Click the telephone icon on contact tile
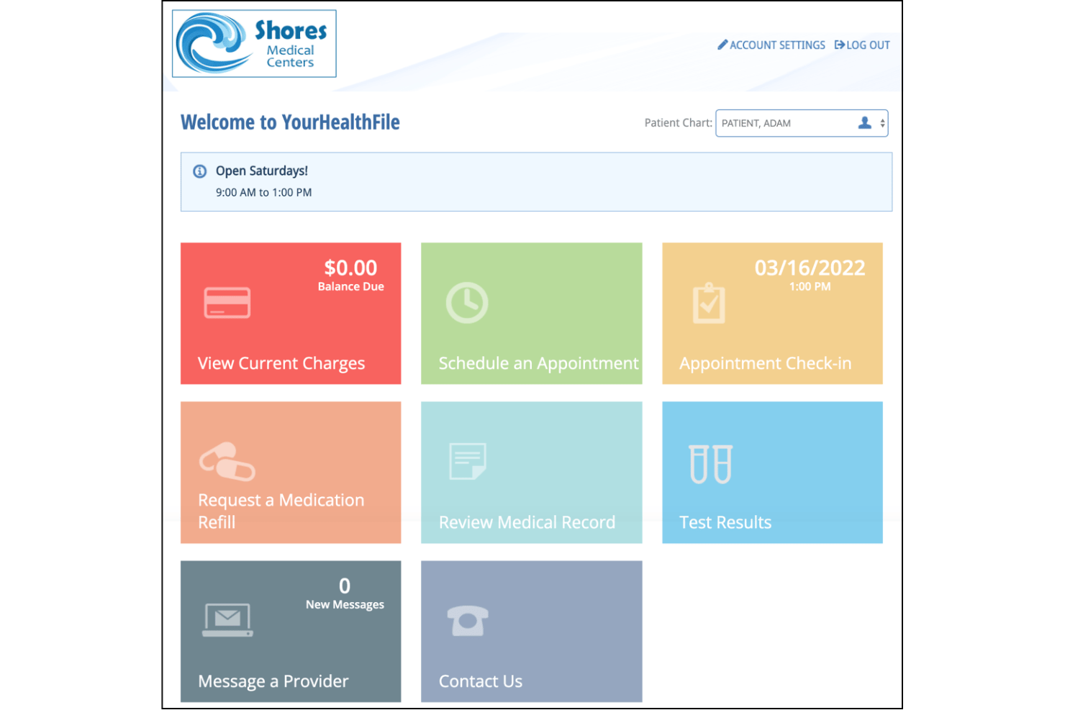The width and height of the screenshot is (1065, 710). click(468, 620)
